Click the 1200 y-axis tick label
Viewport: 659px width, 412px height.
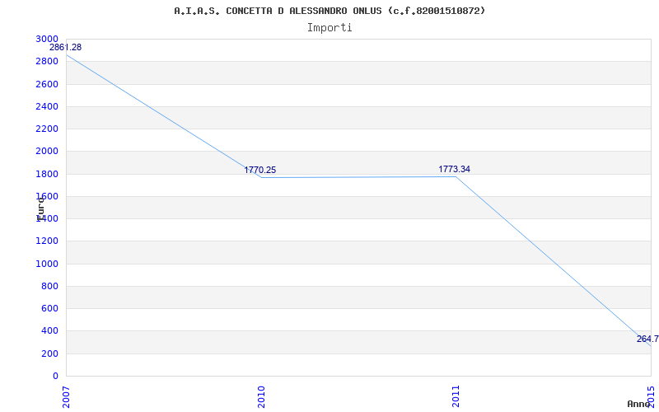click(x=47, y=241)
